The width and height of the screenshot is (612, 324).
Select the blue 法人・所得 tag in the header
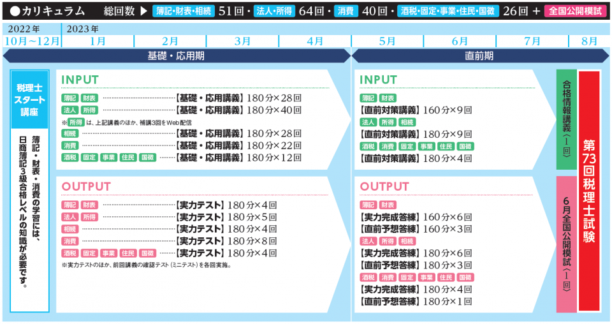(x=275, y=11)
